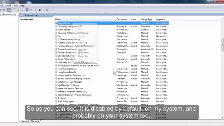Choose Properties in the context menu
Viewport: 224px width, 126px height.
coord(83,56)
